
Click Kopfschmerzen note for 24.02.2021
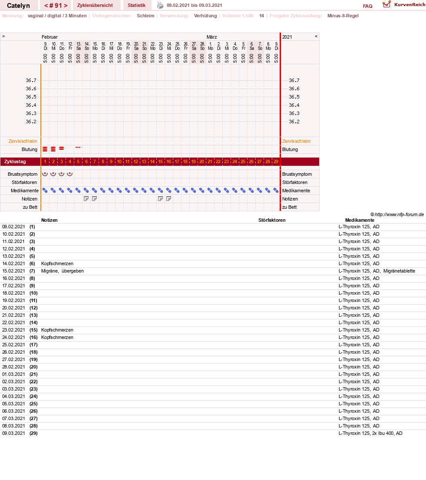click(x=57, y=337)
